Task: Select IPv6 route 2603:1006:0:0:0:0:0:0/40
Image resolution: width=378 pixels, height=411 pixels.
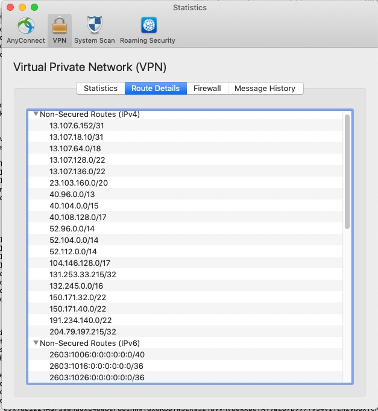Action: pyautogui.click(x=97, y=354)
